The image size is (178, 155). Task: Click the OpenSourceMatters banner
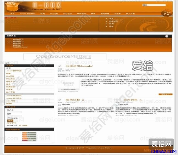(65, 57)
